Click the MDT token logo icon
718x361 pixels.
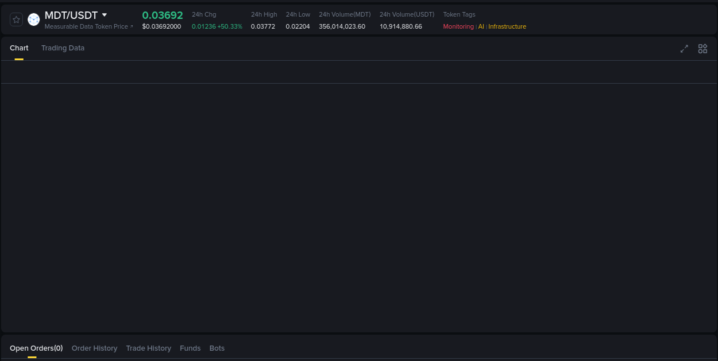click(33, 19)
